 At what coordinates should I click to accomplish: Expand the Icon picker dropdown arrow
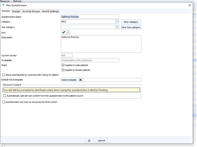click(x=68, y=32)
